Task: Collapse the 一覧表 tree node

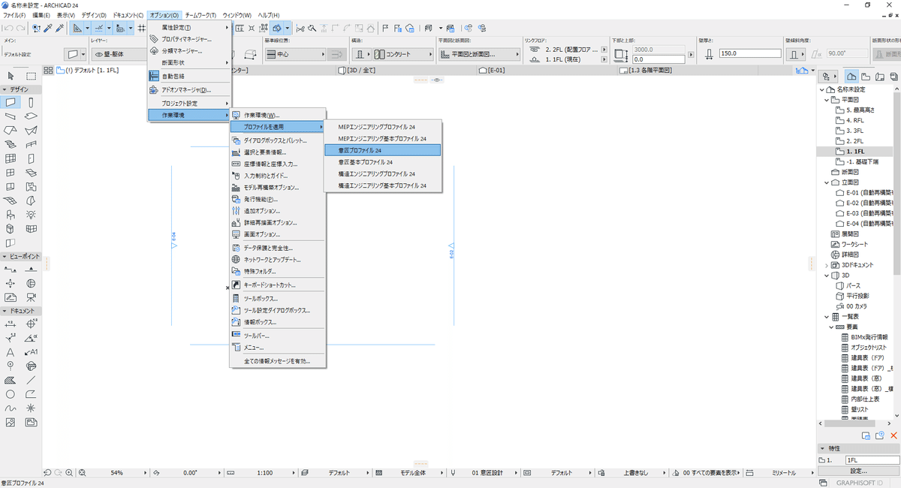Action: pyautogui.click(x=826, y=317)
